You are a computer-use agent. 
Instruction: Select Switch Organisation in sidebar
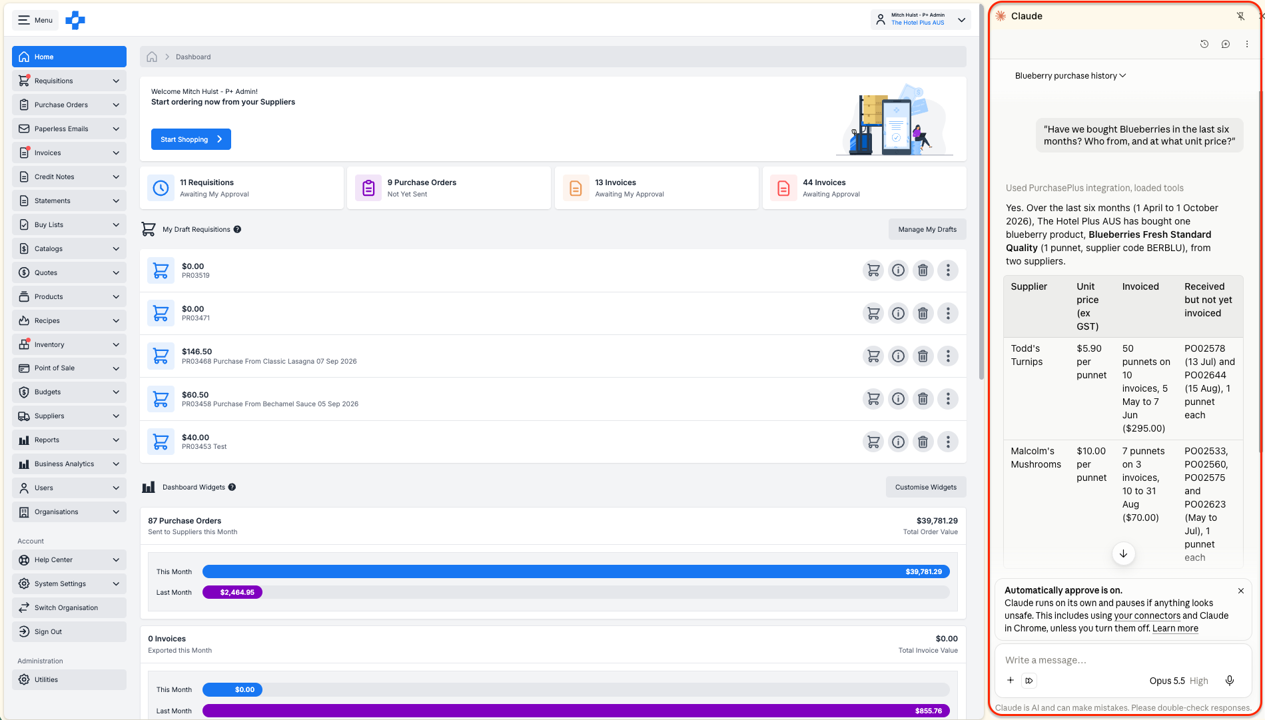(69, 607)
